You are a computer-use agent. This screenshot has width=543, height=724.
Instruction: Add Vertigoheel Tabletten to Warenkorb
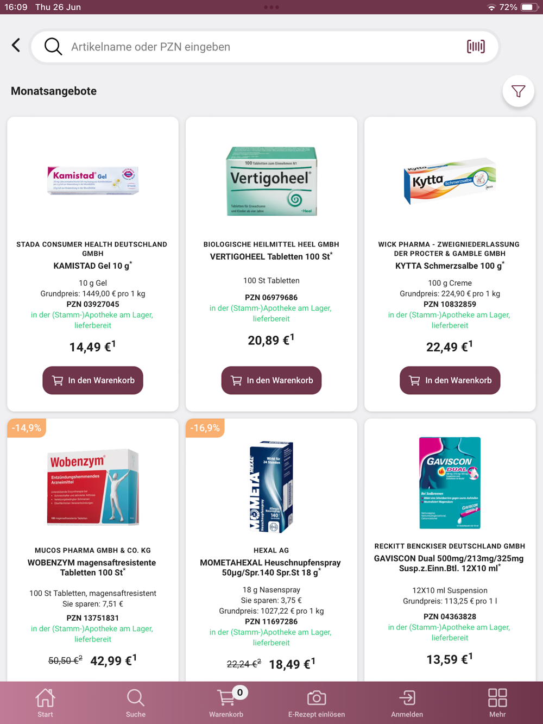click(x=271, y=380)
